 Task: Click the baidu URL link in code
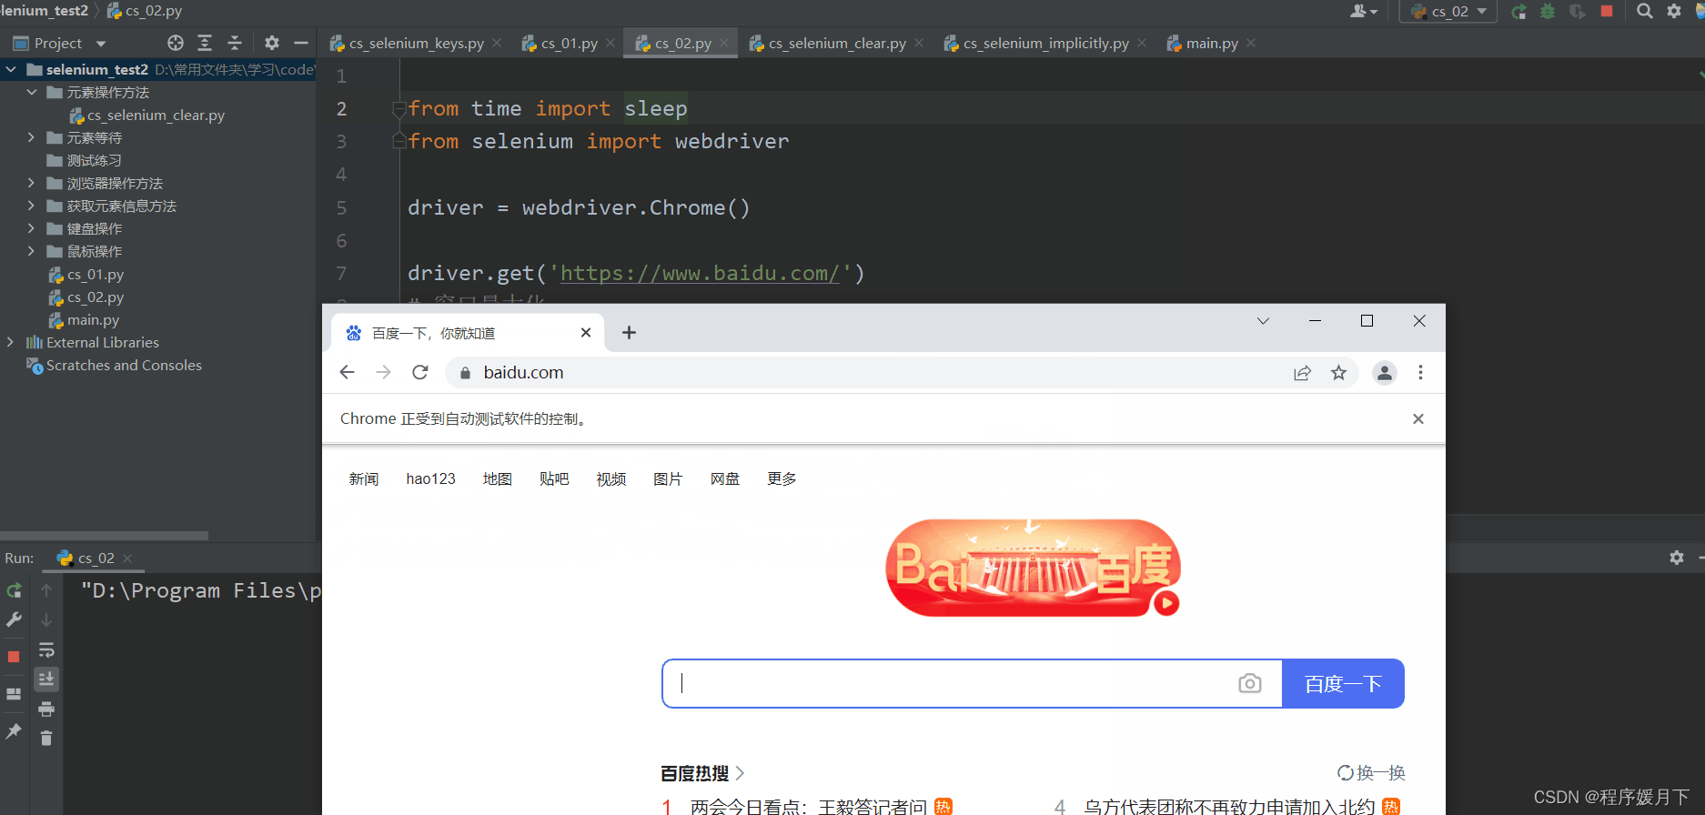click(x=700, y=273)
